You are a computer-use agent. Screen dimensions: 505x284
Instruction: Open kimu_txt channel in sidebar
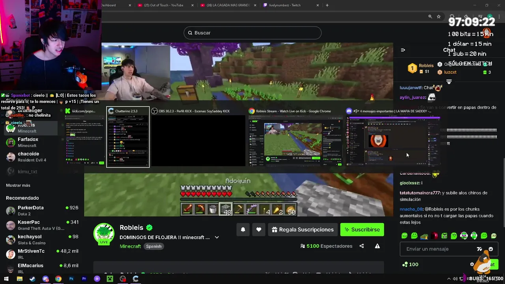click(32, 172)
